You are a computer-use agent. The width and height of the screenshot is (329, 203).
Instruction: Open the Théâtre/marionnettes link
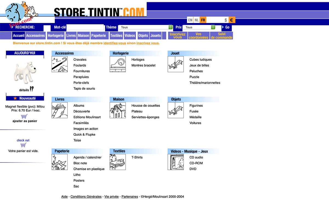205,83
